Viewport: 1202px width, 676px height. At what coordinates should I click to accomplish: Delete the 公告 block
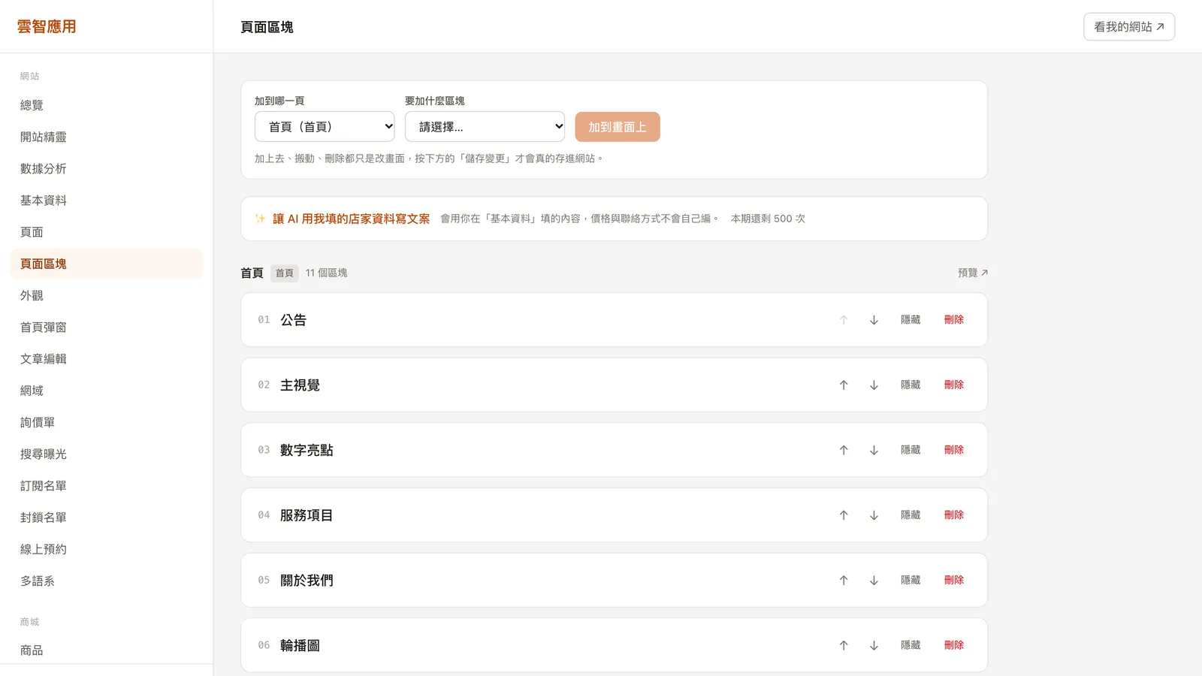(954, 320)
